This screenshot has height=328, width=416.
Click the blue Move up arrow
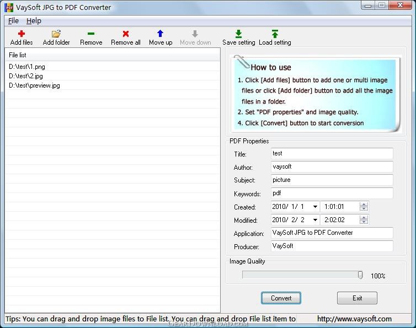[160, 34]
